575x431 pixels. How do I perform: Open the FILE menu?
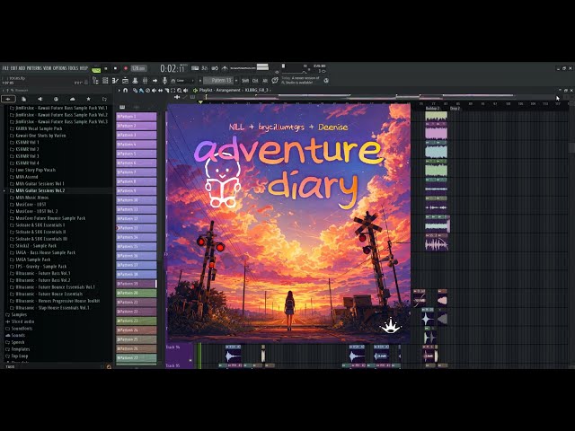pyautogui.click(x=5, y=68)
